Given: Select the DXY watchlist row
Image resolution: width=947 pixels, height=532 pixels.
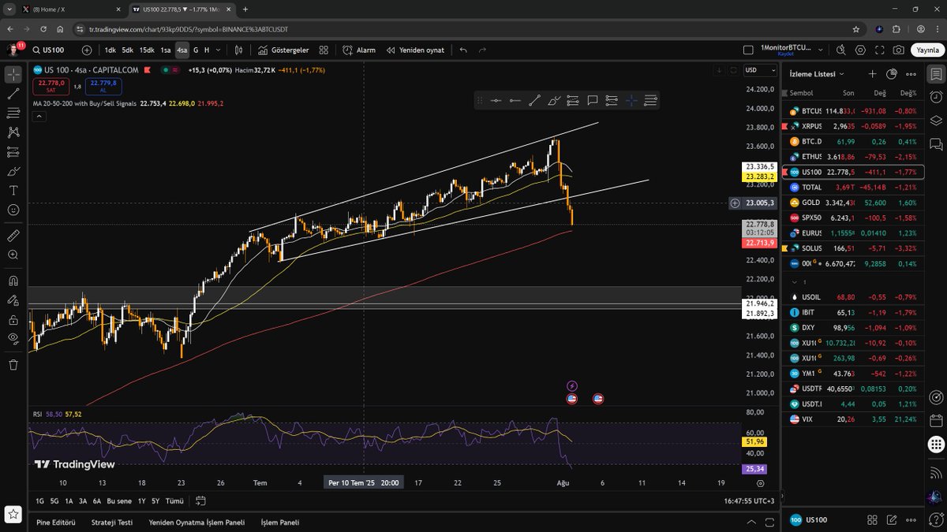Looking at the screenshot, I should coord(854,327).
